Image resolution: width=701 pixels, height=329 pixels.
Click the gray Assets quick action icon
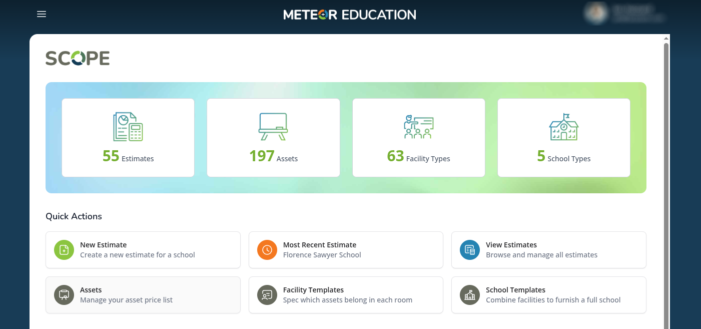(x=64, y=295)
